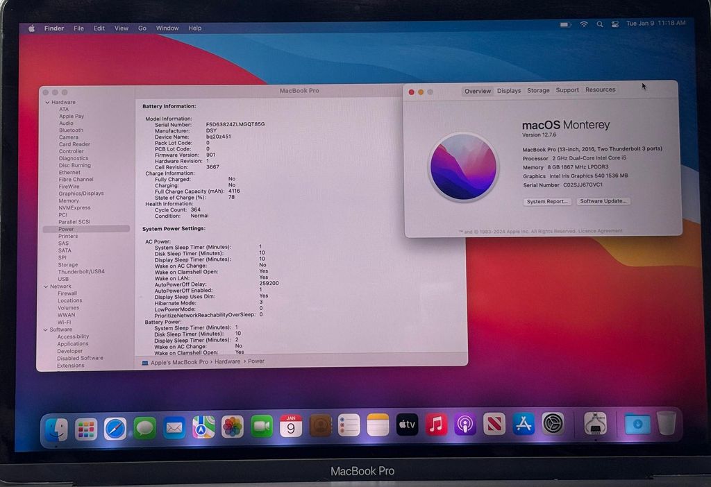This screenshot has height=487, width=711.
Task: Collapse the Software tree section
Action: [45, 330]
